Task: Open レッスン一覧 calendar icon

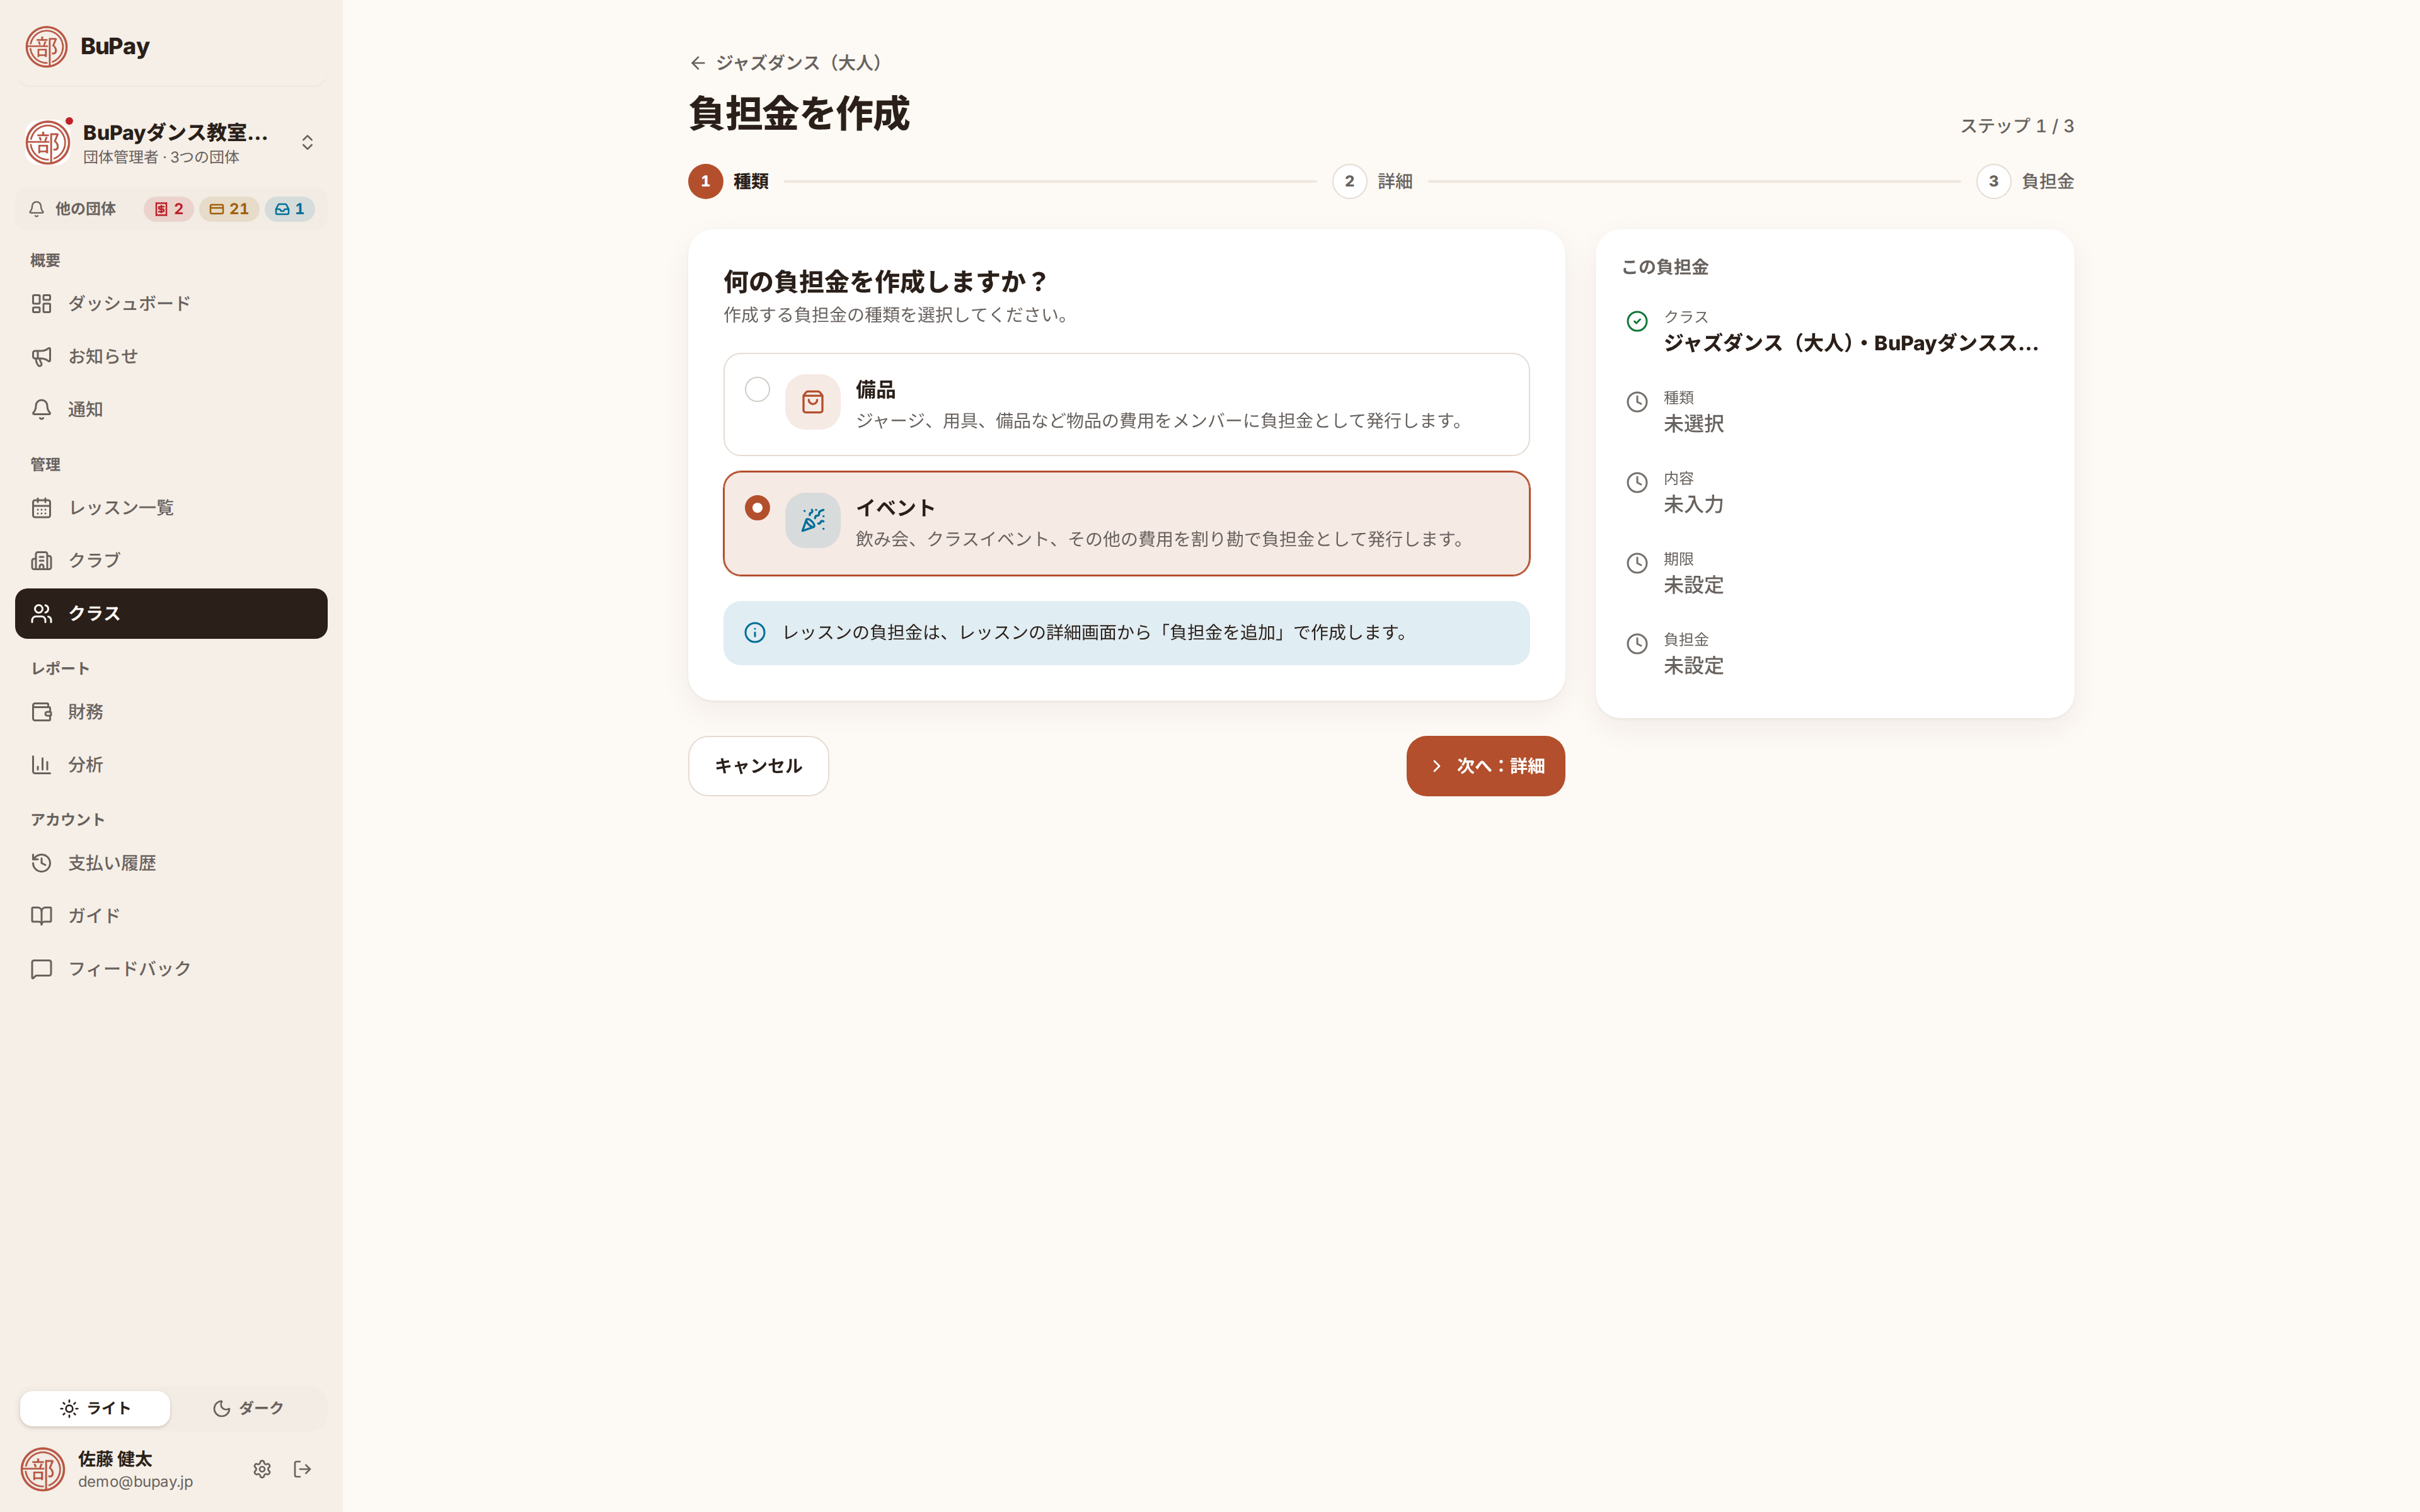Action: [41, 508]
